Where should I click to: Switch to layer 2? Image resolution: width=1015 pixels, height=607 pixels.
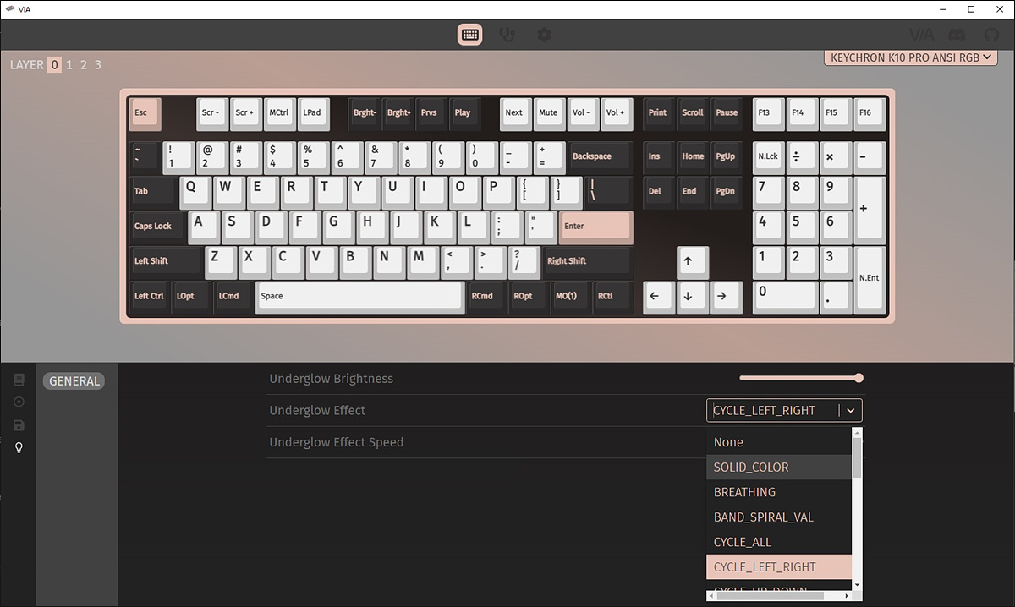pyautogui.click(x=84, y=64)
